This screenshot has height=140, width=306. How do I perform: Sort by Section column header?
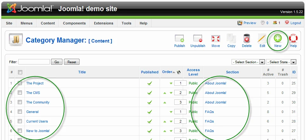pyautogui.click(x=232, y=72)
